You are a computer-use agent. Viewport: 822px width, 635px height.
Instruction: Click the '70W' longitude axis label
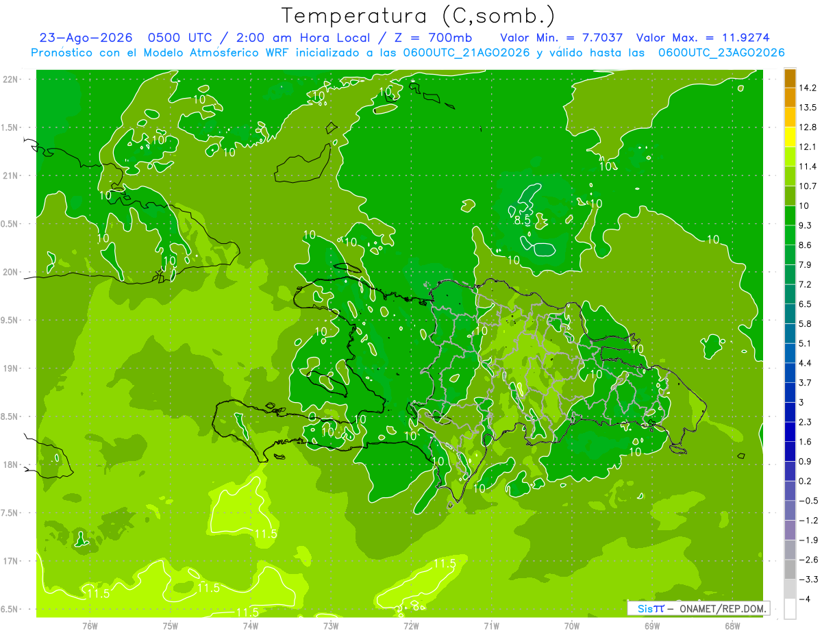[x=572, y=626]
